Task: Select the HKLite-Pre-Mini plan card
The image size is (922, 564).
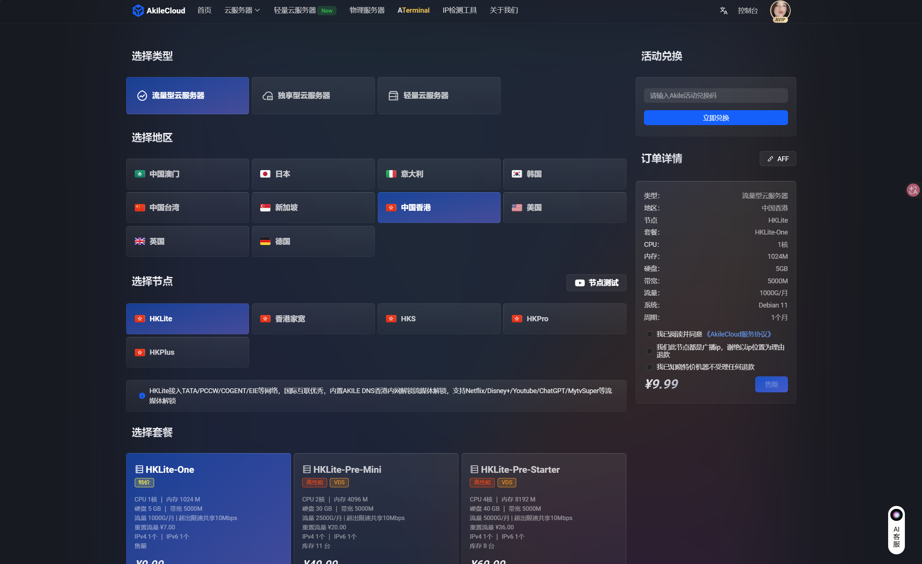Action: tap(376, 505)
